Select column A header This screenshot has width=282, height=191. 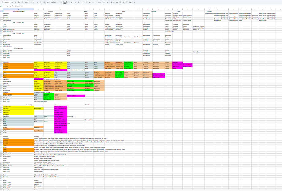pyautogui.click(x=18, y=9)
